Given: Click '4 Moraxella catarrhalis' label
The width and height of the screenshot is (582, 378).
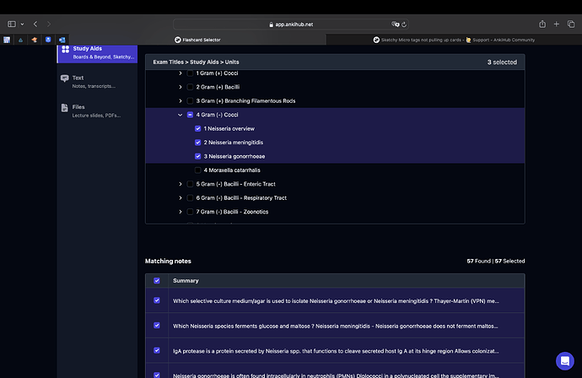Looking at the screenshot, I should 232,170.
